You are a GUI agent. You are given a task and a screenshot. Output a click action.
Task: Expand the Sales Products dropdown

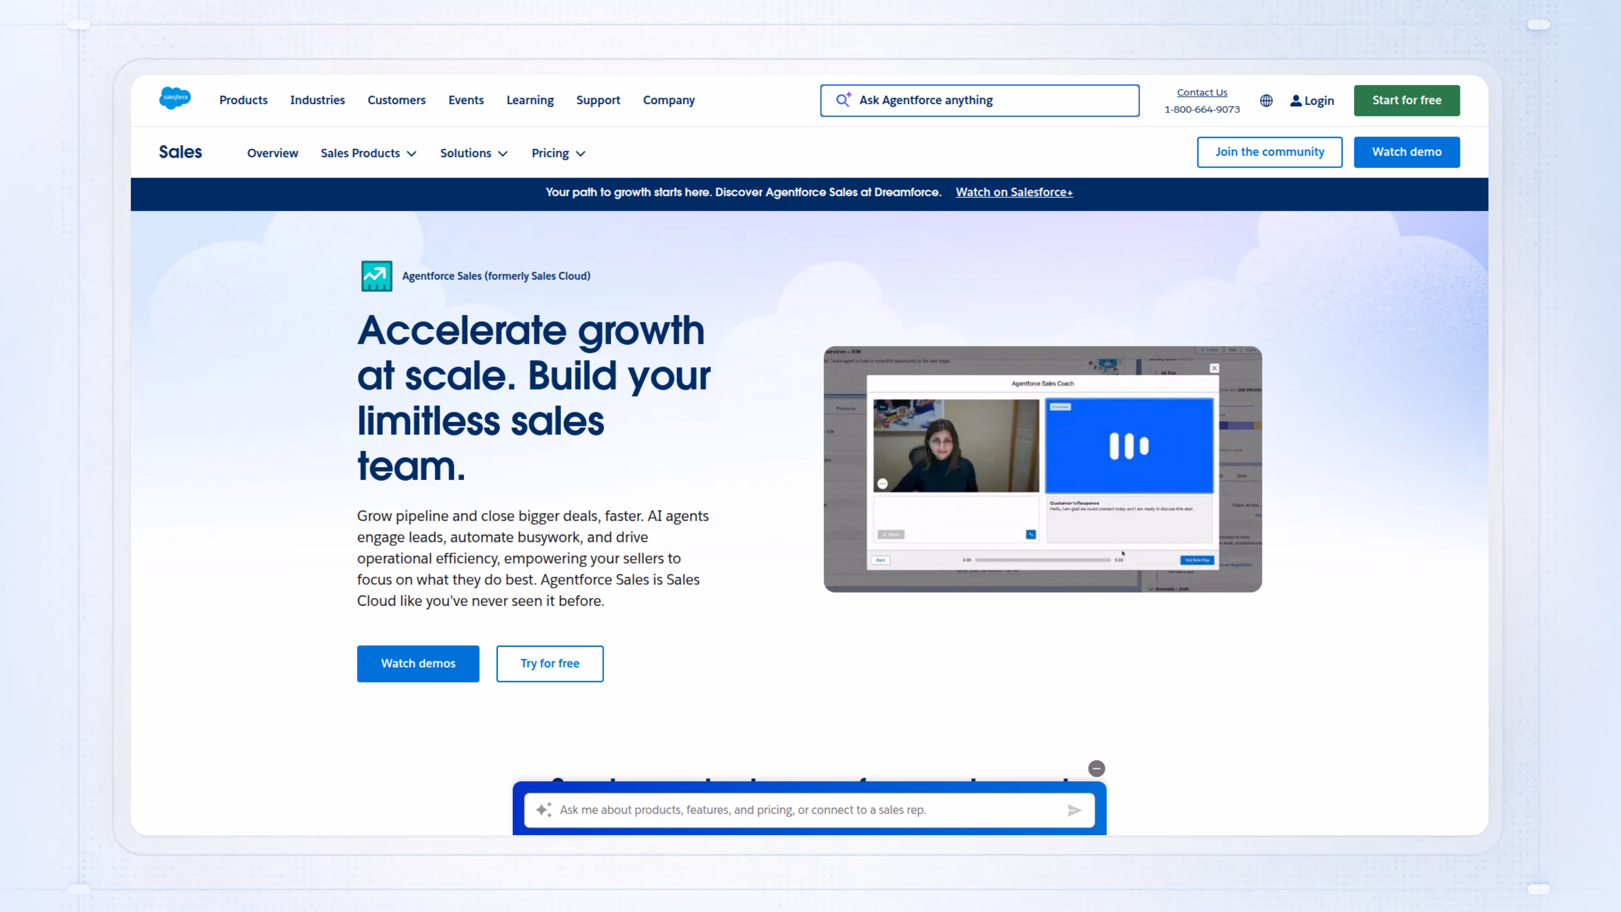click(368, 153)
